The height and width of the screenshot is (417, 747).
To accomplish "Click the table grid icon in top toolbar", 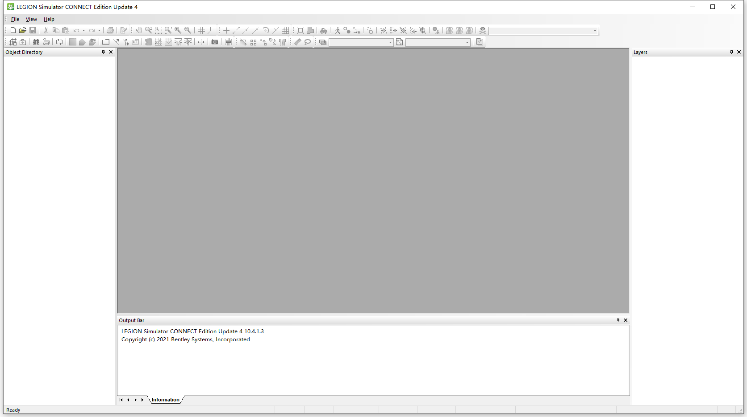I will tap(285, 30).
